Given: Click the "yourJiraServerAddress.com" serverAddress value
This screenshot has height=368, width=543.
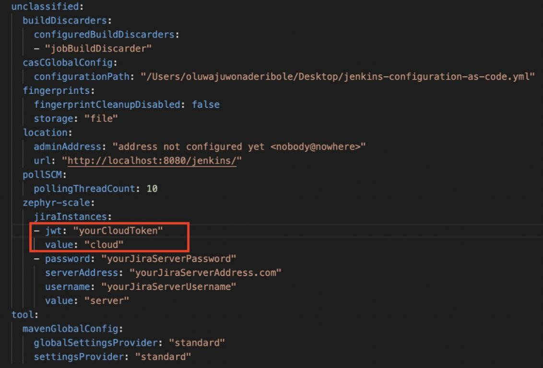Looking at the screenshot, I should [x=205, y=273].
